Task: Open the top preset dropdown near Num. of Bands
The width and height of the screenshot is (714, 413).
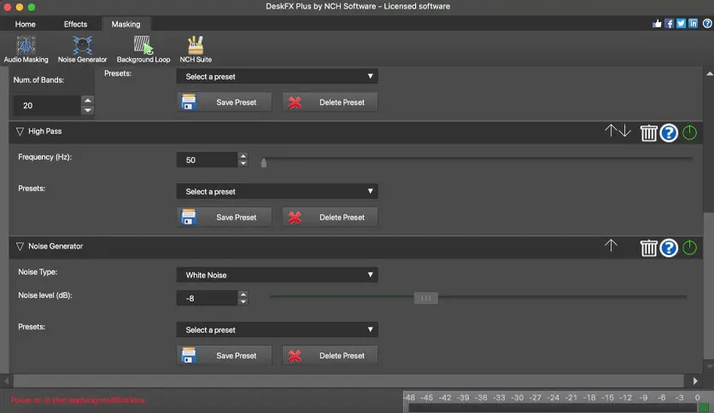Action: 277,77
